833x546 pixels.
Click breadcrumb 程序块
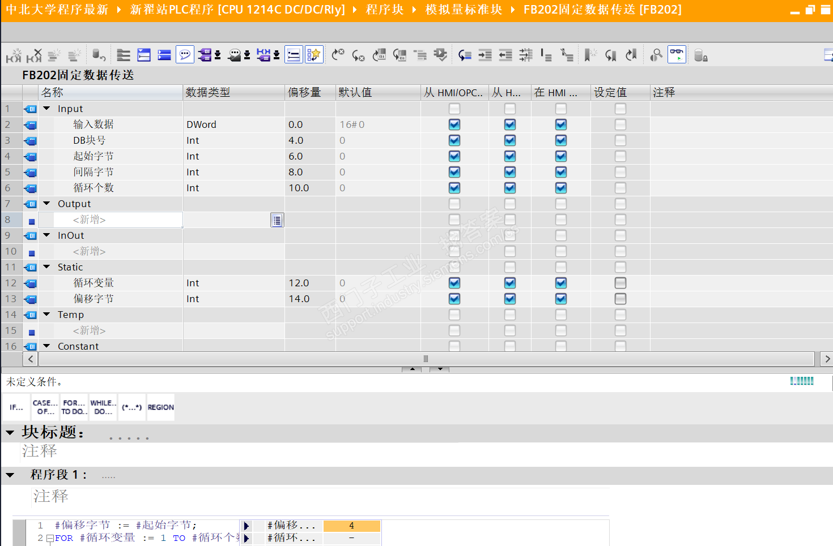click(385, 10)
